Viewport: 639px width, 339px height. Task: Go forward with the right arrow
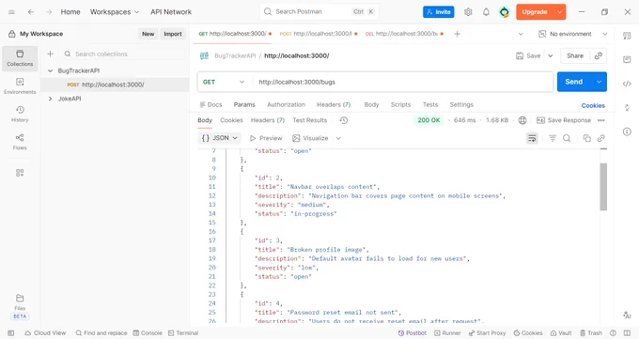(49, 12)
